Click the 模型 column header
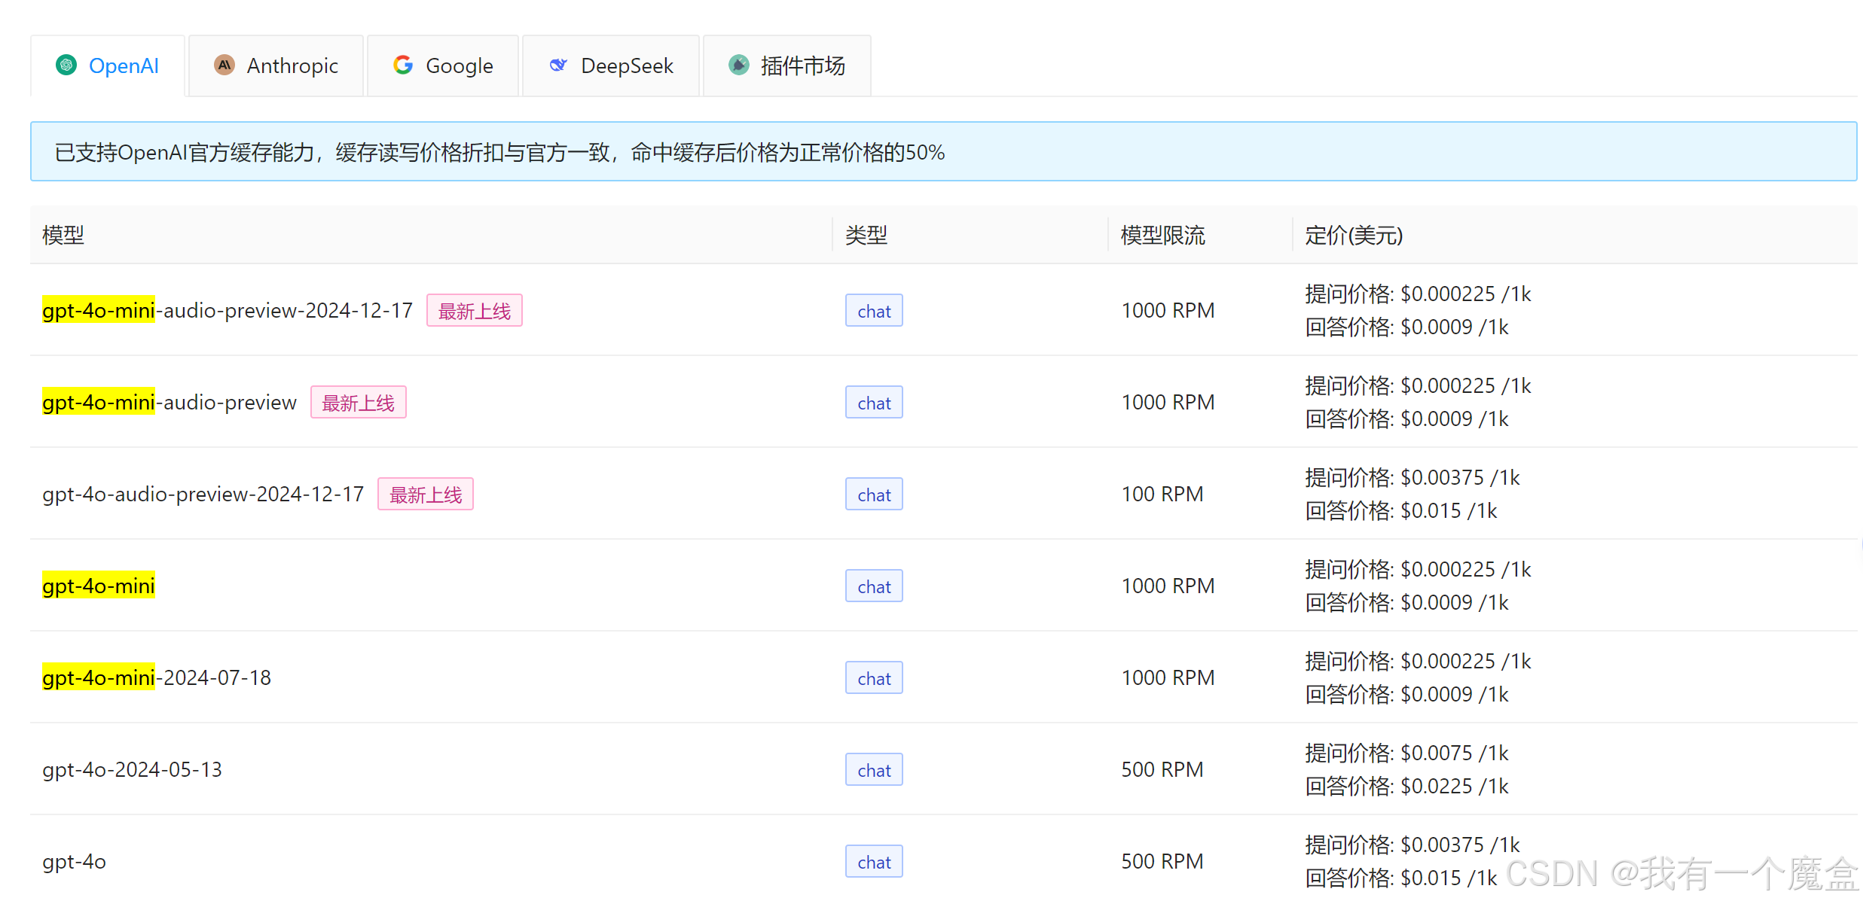This screenshot has width=1863, height=904. (63, 236)
